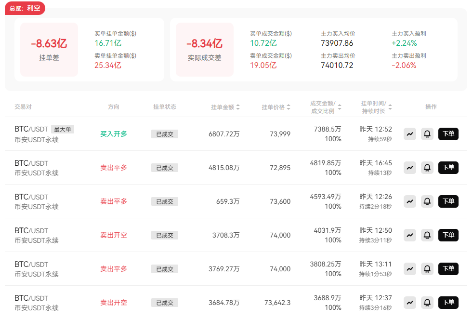Sort by 挂单时间/持续时长 column
The image size is (473, 319).
376,107
